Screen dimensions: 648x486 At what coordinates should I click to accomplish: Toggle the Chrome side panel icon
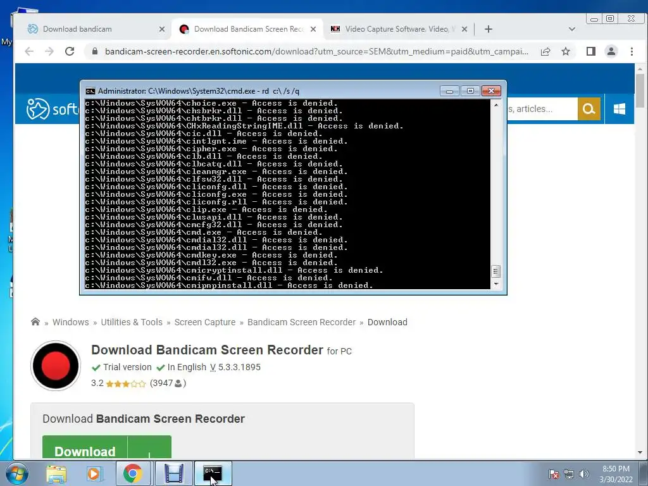pos(591,51)
